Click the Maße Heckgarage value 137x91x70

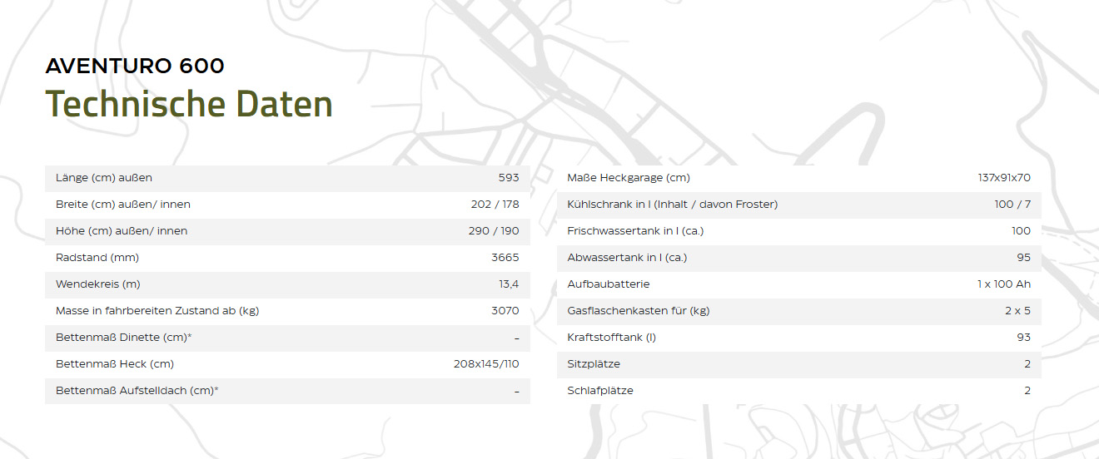[x=1004, y=178]
